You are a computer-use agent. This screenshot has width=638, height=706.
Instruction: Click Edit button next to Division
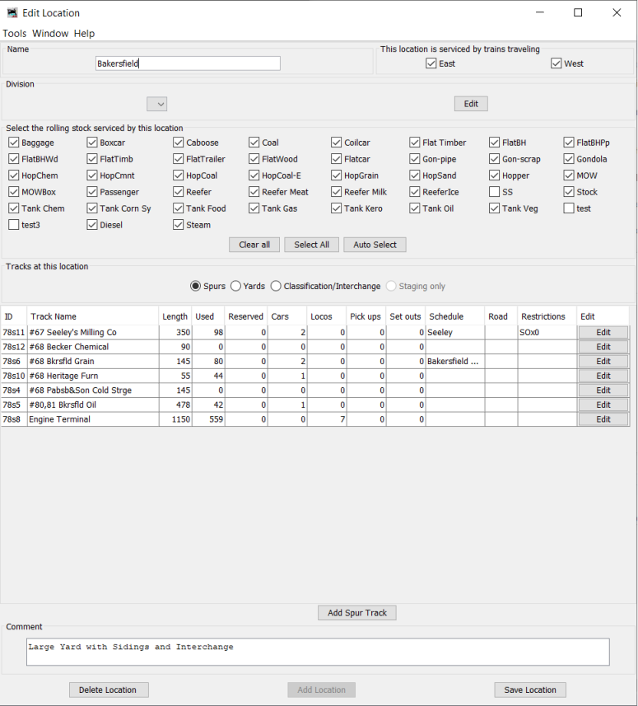(x=471, y=104)
